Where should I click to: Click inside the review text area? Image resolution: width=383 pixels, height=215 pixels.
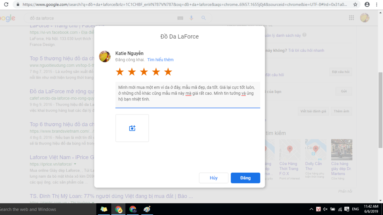[188, 95]
